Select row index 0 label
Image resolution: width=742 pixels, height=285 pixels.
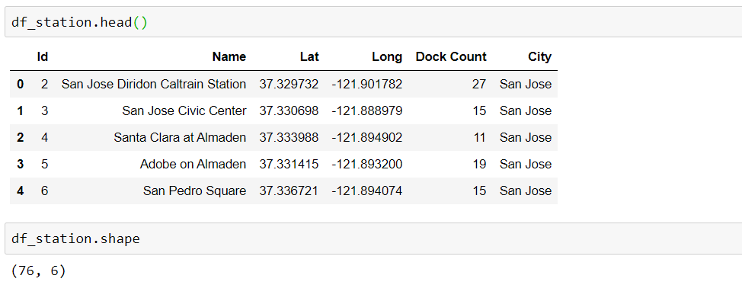[20, 85]
